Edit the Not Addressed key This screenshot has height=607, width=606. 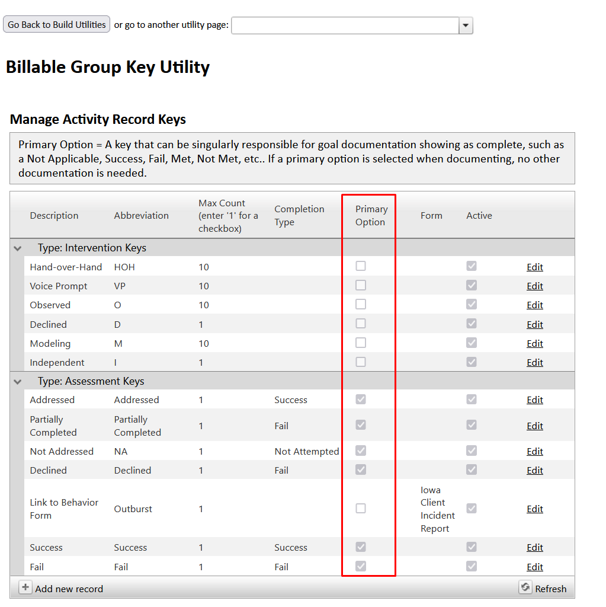[x=535, y=451]
